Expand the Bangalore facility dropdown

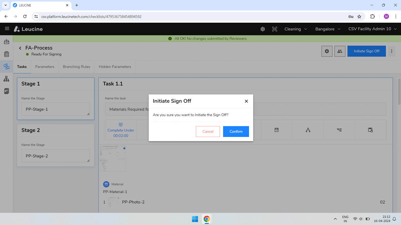(x=328, y=29)
